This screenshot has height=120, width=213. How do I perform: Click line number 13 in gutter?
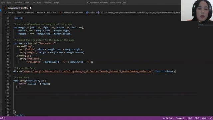coord(8,27)
